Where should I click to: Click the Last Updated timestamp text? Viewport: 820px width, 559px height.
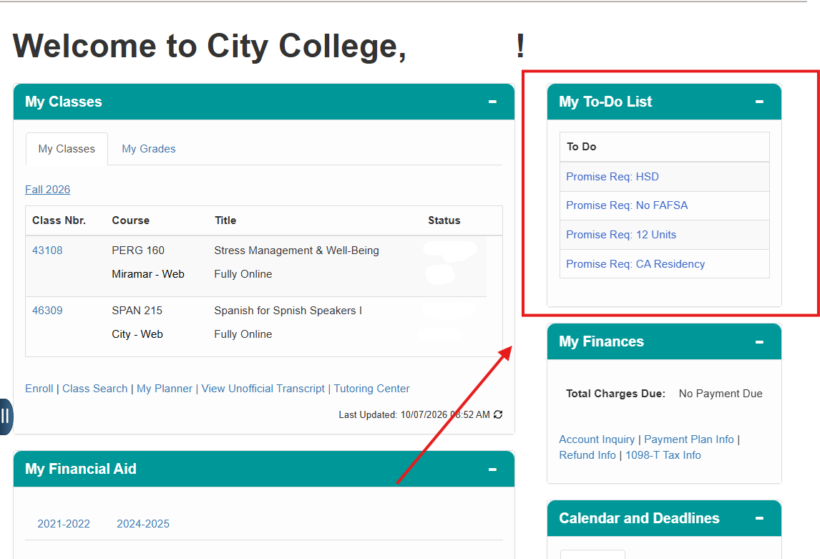coord(414,414)
